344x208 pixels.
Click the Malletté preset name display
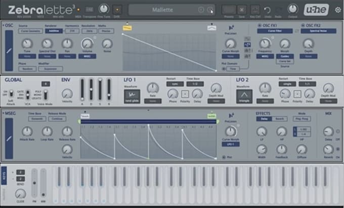(x=162, y=10)
